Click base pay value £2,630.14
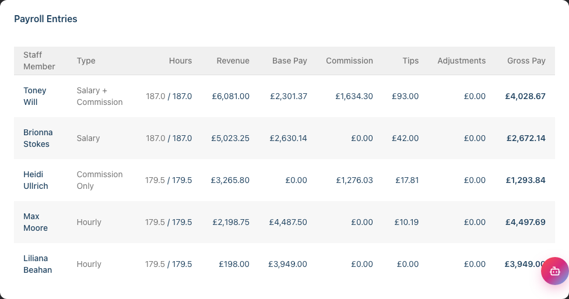The image size is (569, 299). (288, 138)
